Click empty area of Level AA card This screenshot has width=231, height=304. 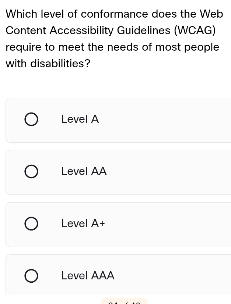(x=166, y=172)
